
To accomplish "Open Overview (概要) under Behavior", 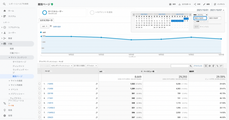I will coord(12,49).
